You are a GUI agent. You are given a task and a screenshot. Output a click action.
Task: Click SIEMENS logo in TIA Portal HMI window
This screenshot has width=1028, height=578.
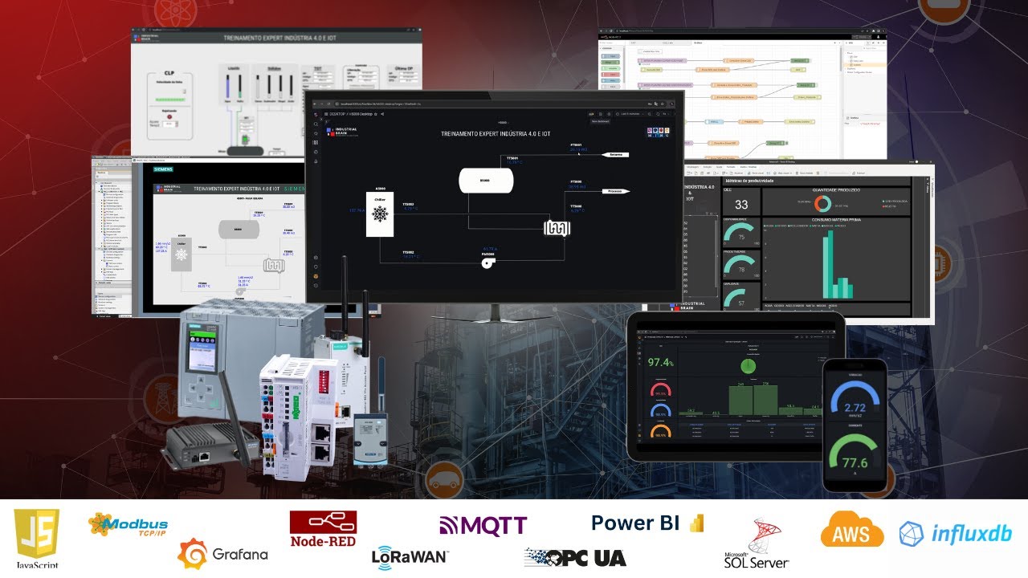point(163,169)
